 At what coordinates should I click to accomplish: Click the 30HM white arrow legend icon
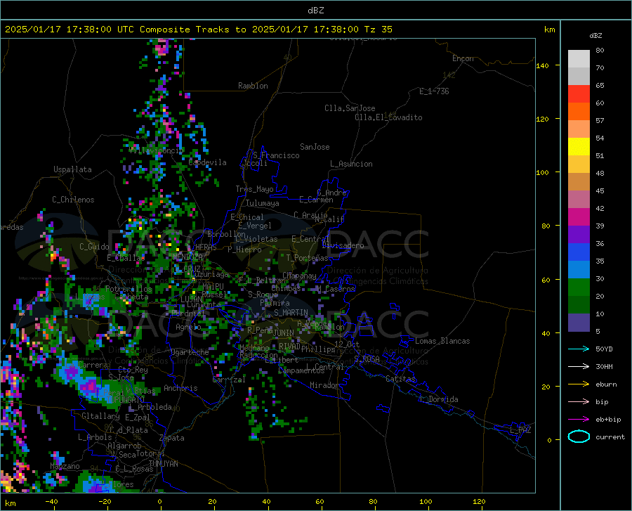coord(579,366)
